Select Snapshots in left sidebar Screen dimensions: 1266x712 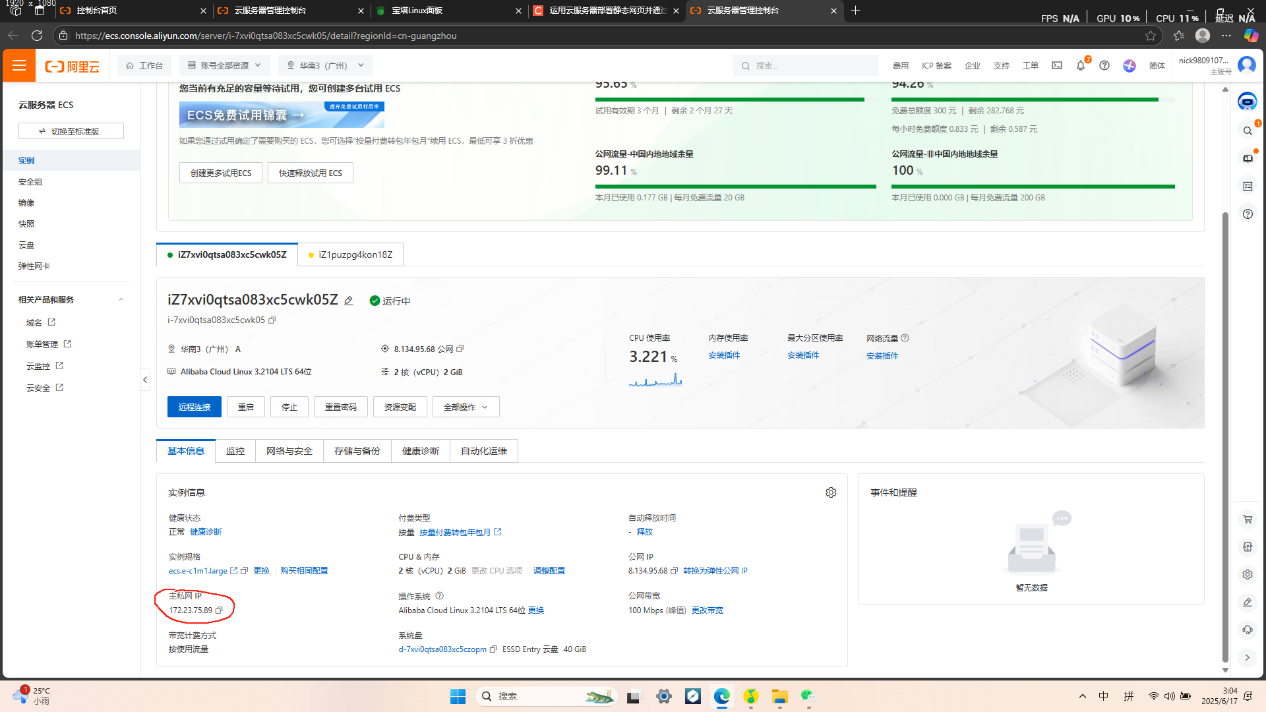coord(26,224)
